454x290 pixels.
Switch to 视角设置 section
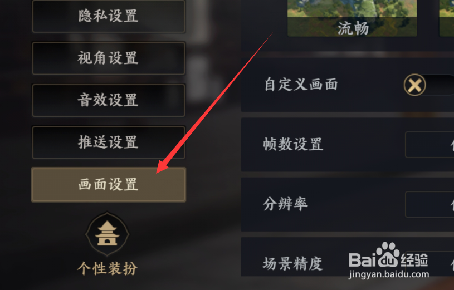point(109,58)
